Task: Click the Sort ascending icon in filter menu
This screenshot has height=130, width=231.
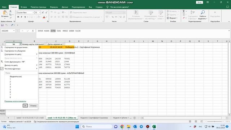Action: tap(2, 47)
